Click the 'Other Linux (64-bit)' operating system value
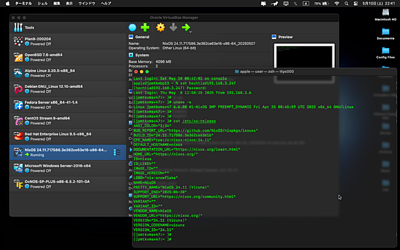Image resolution: width=400 pixels, height=250 pixels. click(179, 48)
